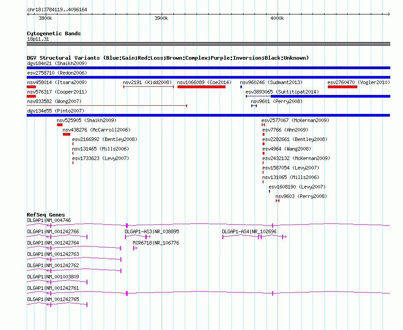Open nsv576317 (Cooper2011) label
This screenshot has width=403, height=330.
pos(57,92)
